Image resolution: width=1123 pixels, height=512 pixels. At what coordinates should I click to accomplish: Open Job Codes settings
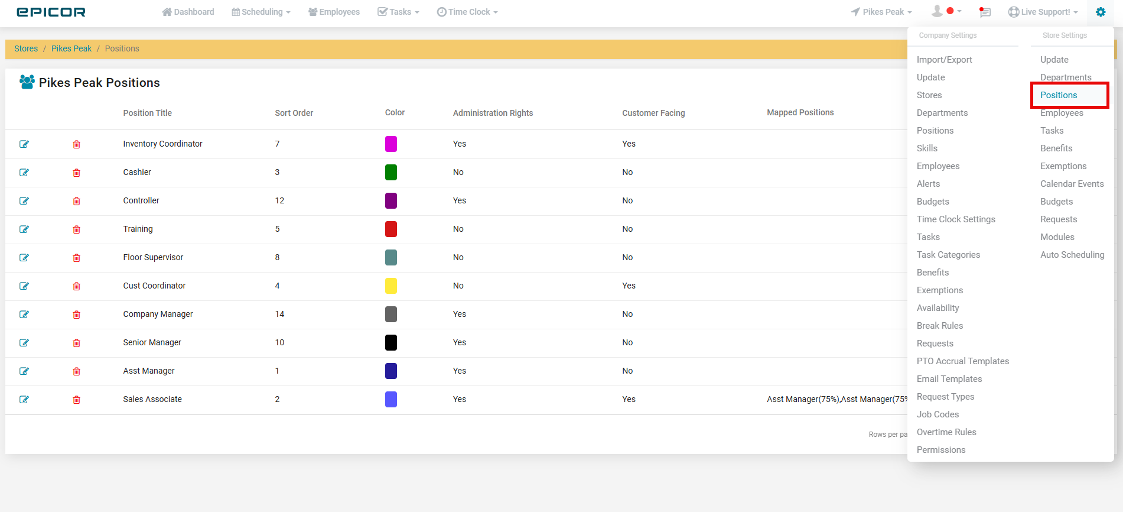point(938,414)
